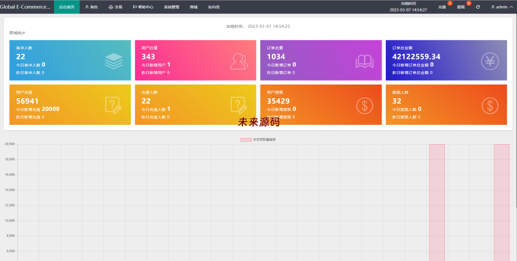517x261 pixels.
Task: Click the 用户总量 value 343
Action: (148, 56)
